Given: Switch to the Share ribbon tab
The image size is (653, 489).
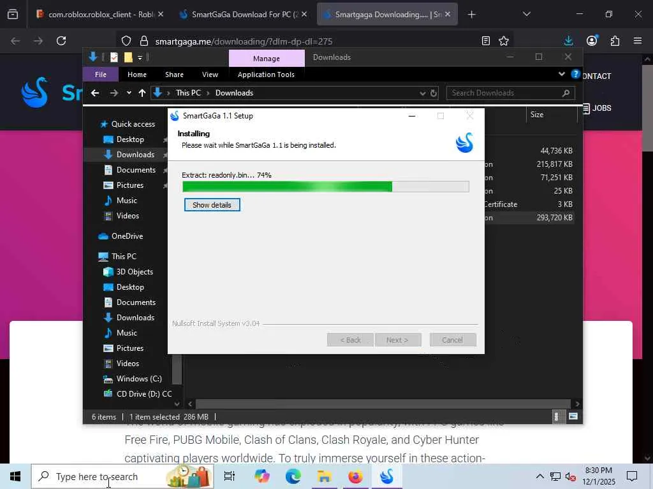Looking at the screenshot, I should (x=174, y=74).
